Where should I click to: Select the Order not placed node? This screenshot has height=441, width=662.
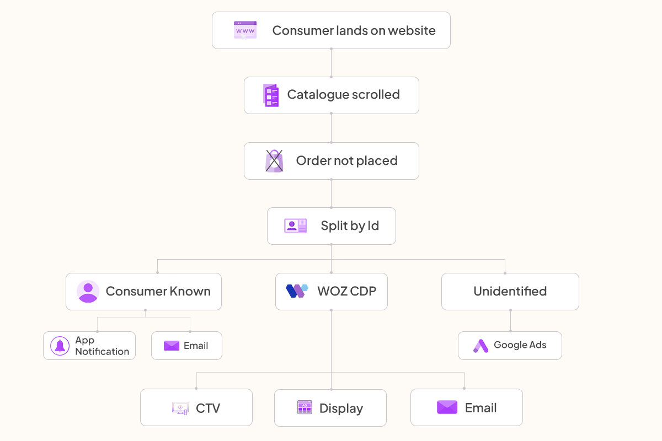[x=331, y=161]
